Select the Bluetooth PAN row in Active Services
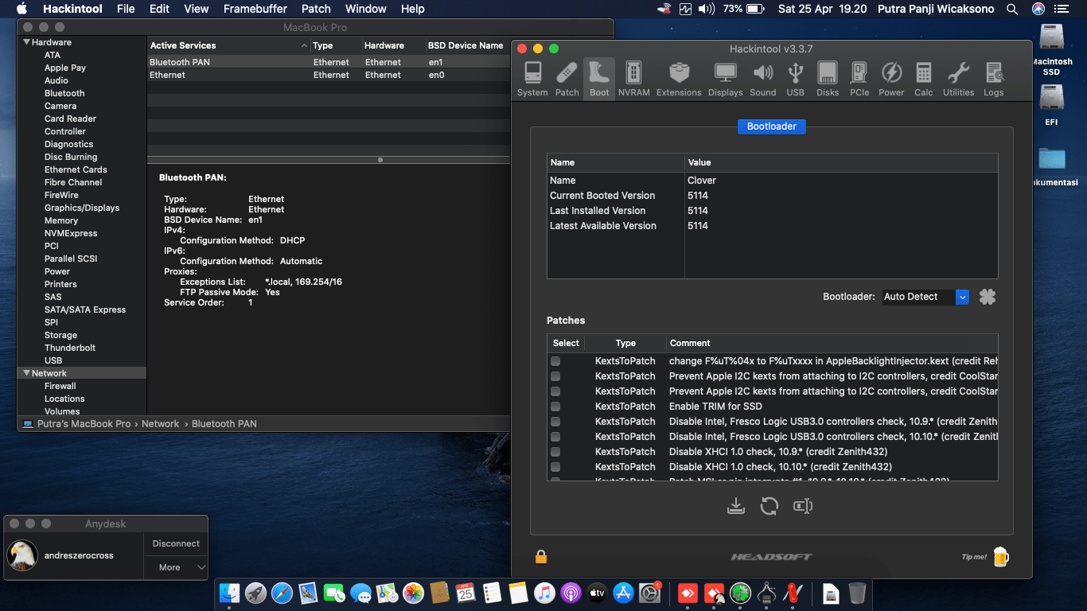The image size is (1087, 611). [x=328, y=62]
